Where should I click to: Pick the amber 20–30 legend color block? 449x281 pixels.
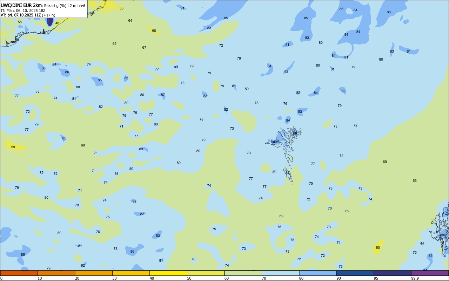coord(94,273)
